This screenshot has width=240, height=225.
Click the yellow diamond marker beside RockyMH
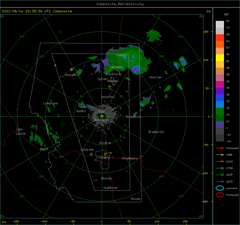71,70
